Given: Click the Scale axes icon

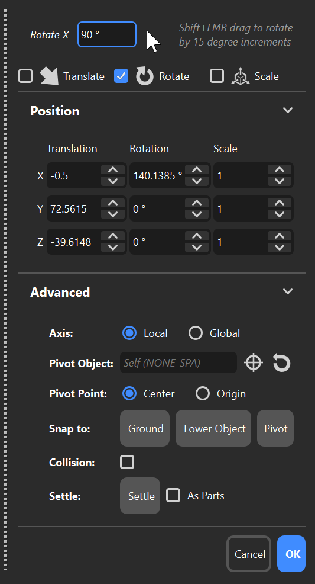Looking at the screenshot, I should point(239,76).
